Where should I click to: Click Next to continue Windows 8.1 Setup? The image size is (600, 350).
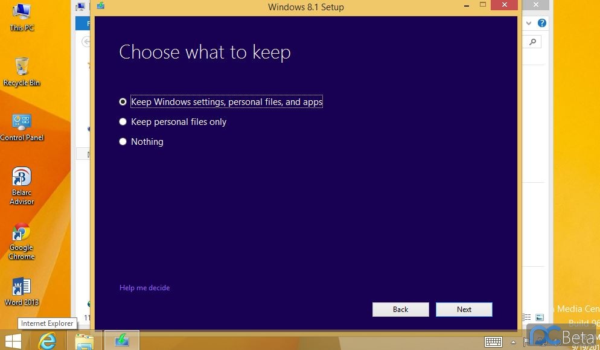(x=464, y=310)
